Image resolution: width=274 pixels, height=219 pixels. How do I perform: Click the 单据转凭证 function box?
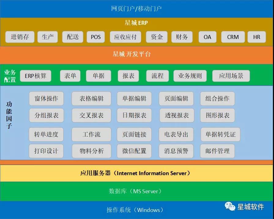click(220, 134)
